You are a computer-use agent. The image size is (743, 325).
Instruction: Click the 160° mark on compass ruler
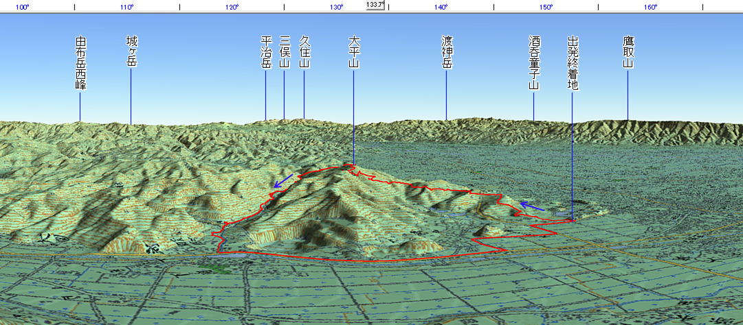tap(651, 8)
